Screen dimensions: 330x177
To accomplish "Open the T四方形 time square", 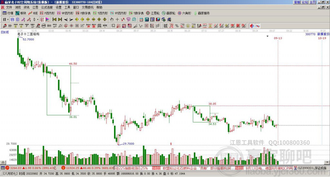I will click(x=101, y=13).
